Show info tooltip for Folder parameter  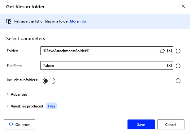click(x=178, y=51)
